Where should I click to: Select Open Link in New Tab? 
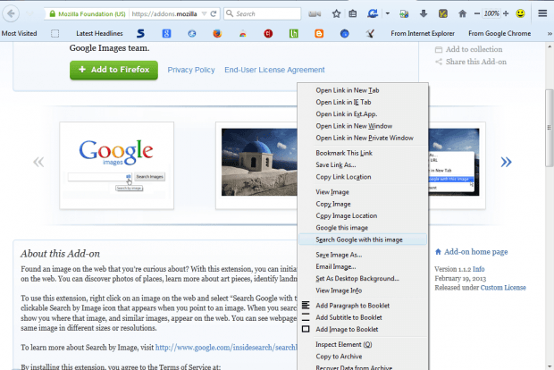348,90
